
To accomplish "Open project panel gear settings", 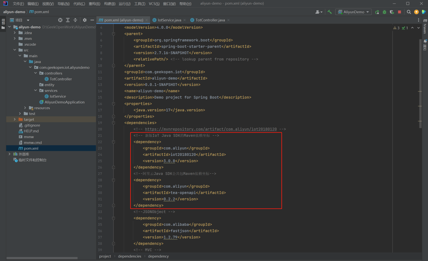I will (x=85, y=20).
